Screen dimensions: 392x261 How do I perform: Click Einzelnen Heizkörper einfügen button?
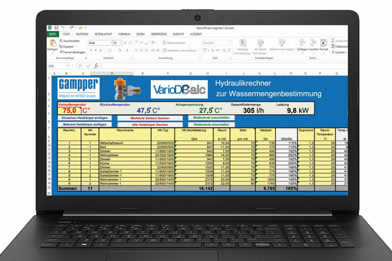(85, 118)
